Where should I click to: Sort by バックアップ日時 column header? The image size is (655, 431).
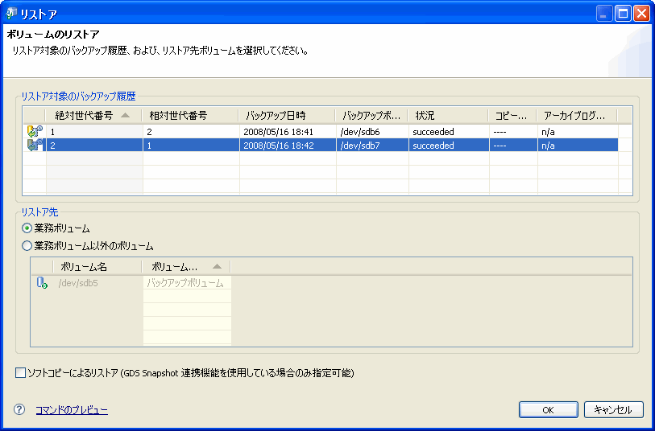[287, 116]
